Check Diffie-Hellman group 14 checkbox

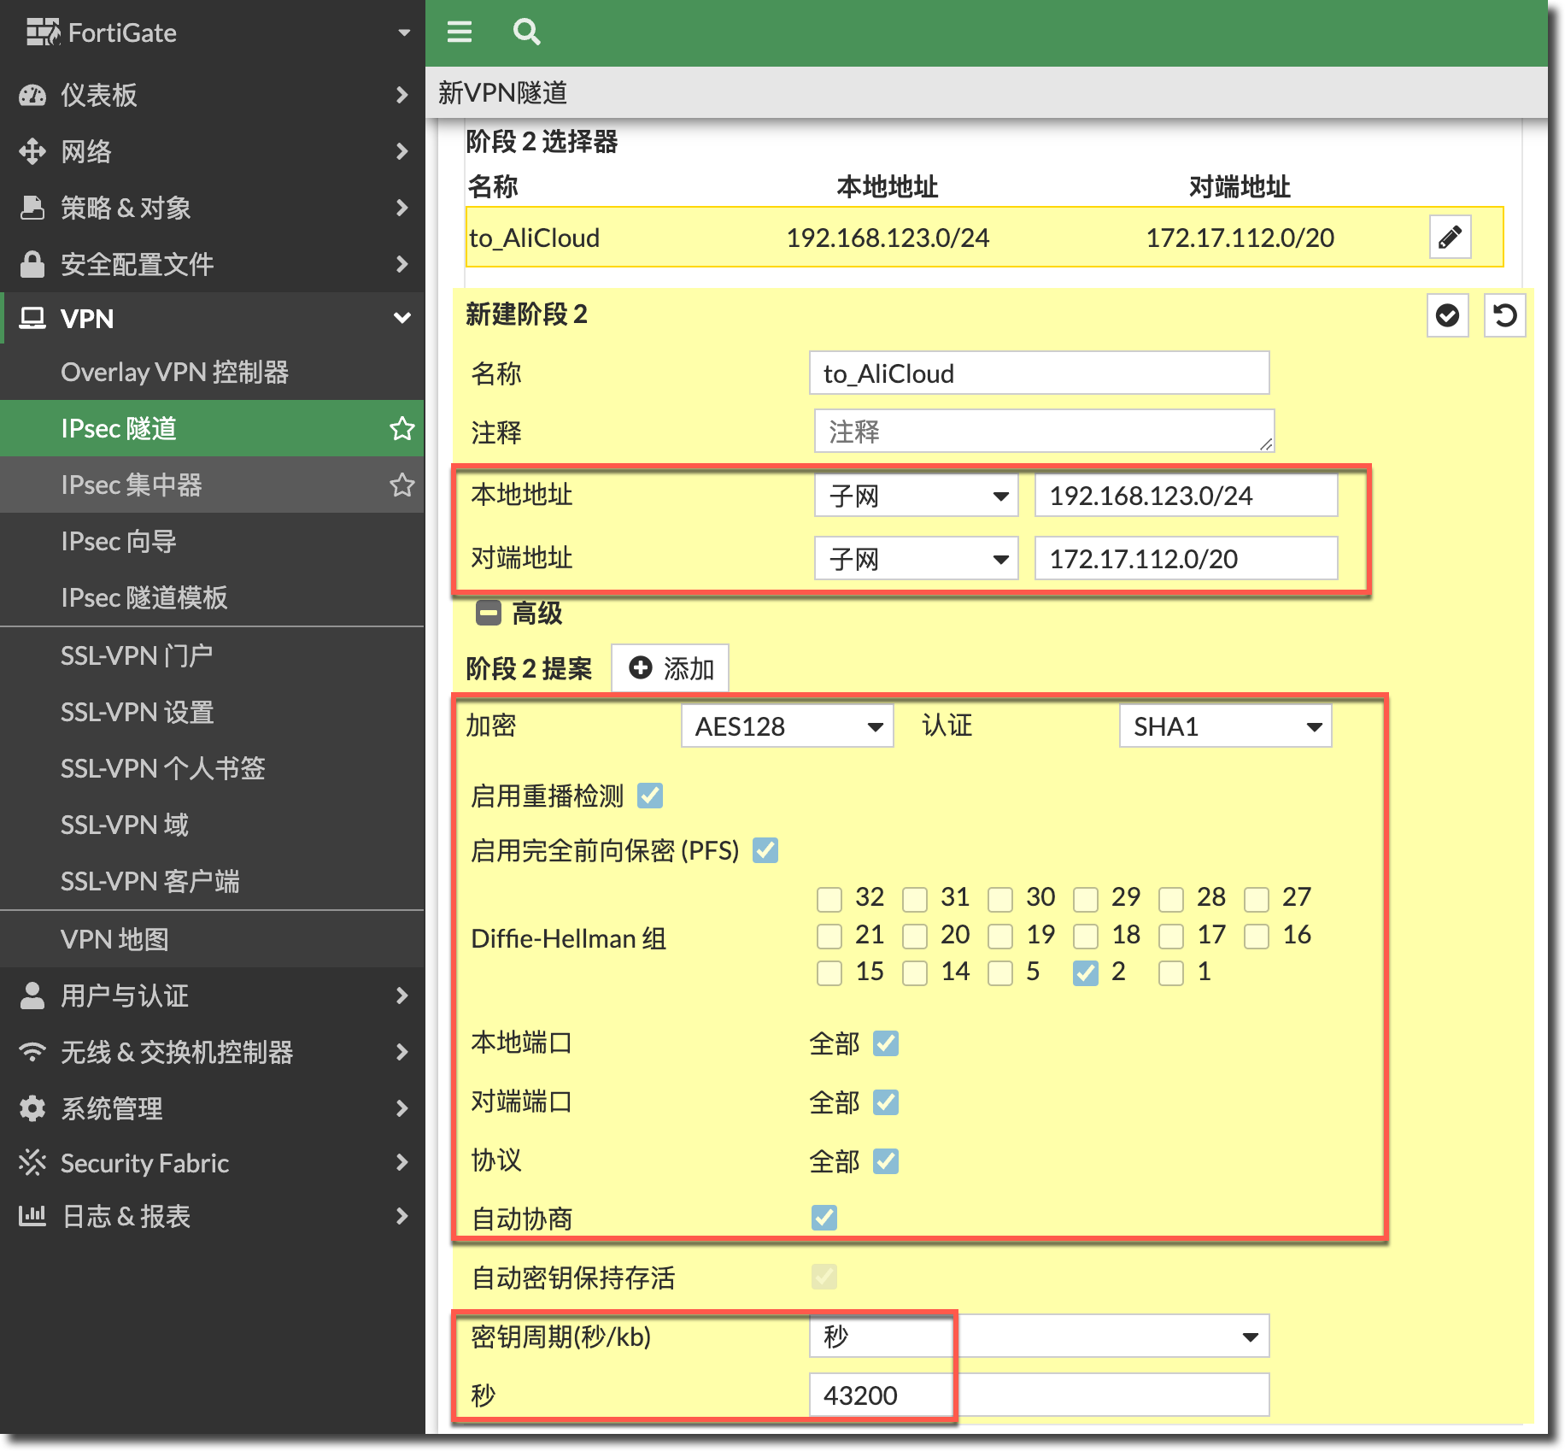[915, 973]
